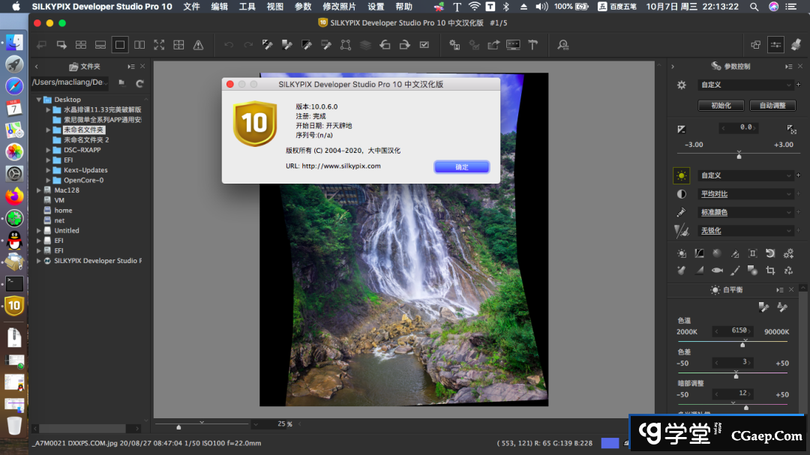Select the white balance sun icon
Screen dimensions: 810x455
pos(681,175)
